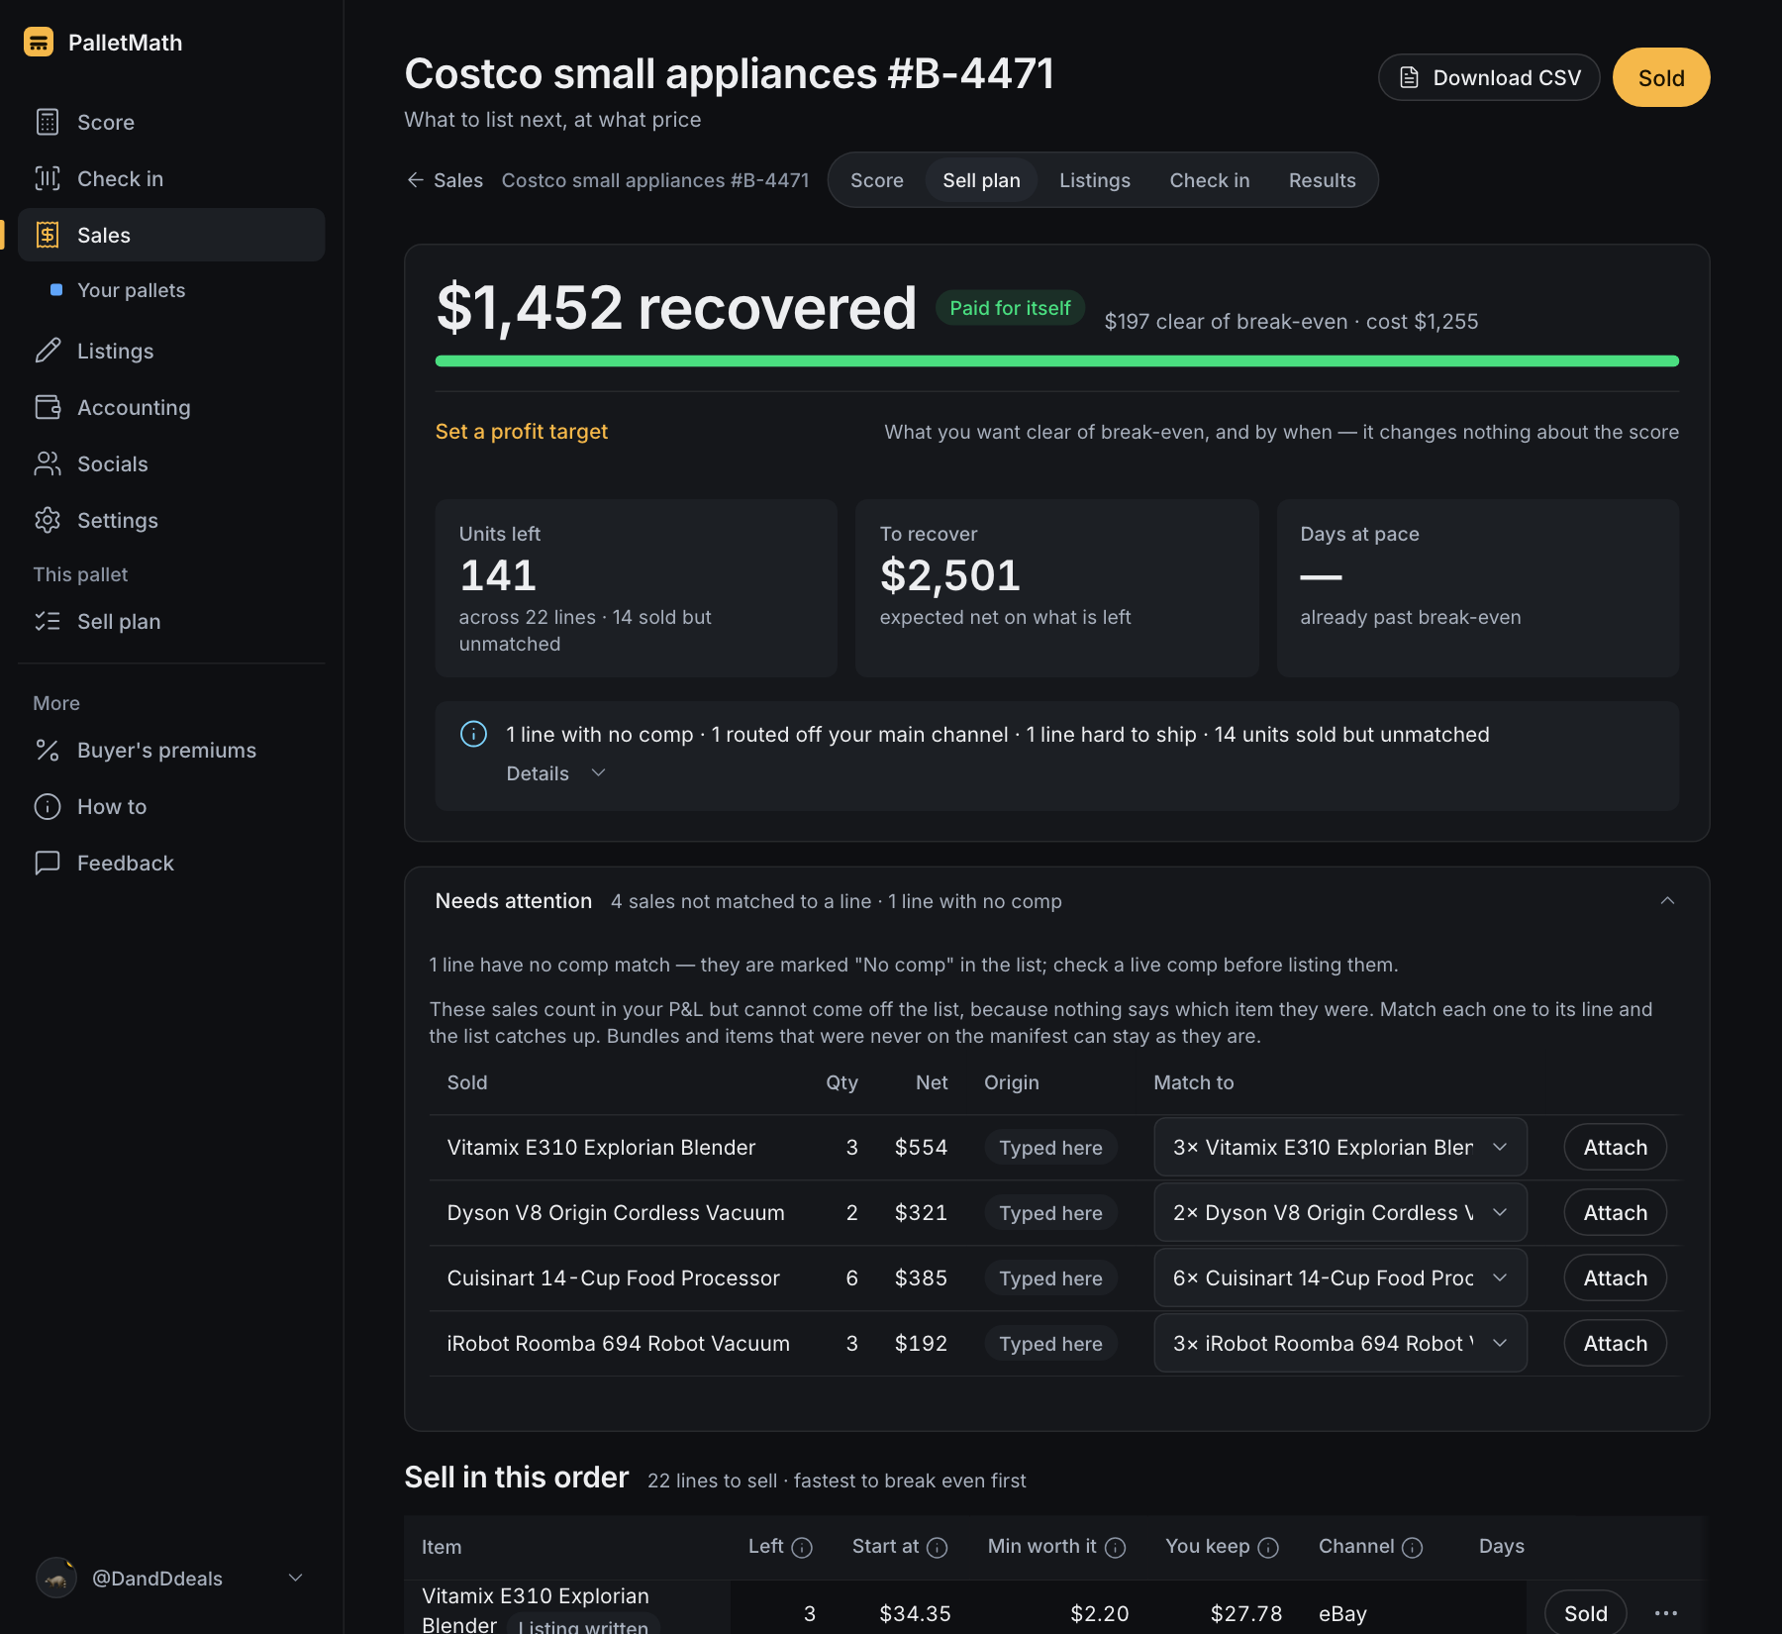Click the eBay channel cell
Viewport: 1782px width, 1634px height.
pos(1342,1613)
